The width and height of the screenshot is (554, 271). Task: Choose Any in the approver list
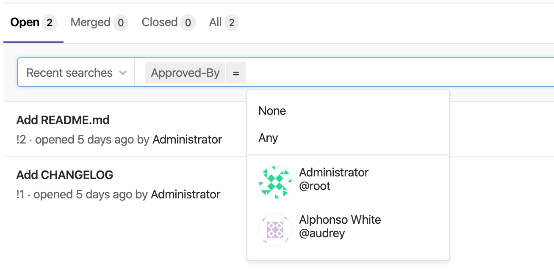(268, 138)
